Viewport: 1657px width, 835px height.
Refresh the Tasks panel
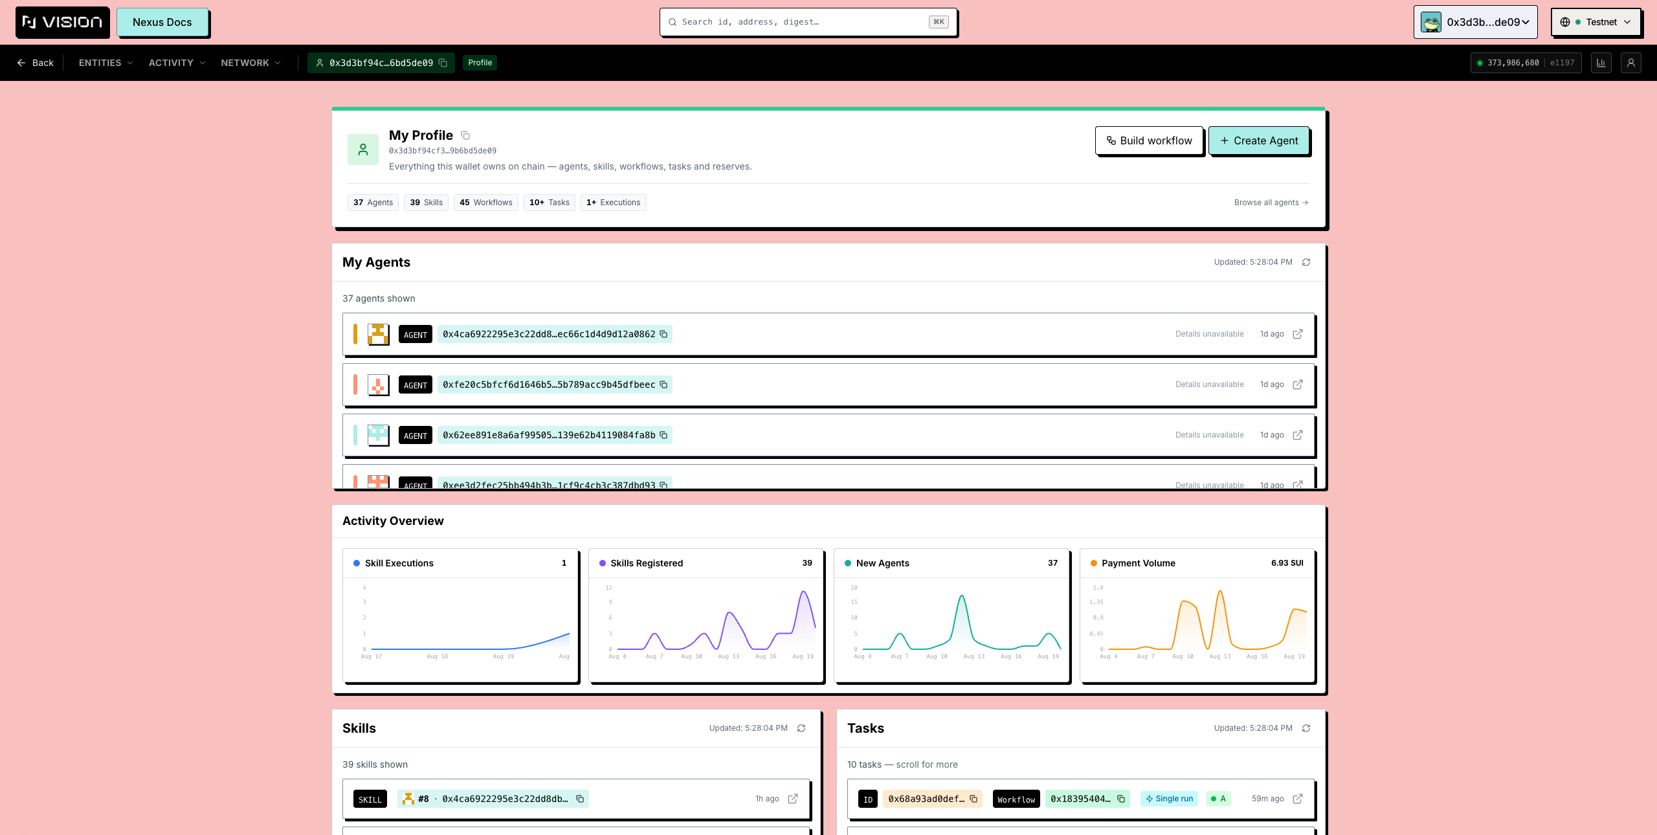[x=1306, y=728]
